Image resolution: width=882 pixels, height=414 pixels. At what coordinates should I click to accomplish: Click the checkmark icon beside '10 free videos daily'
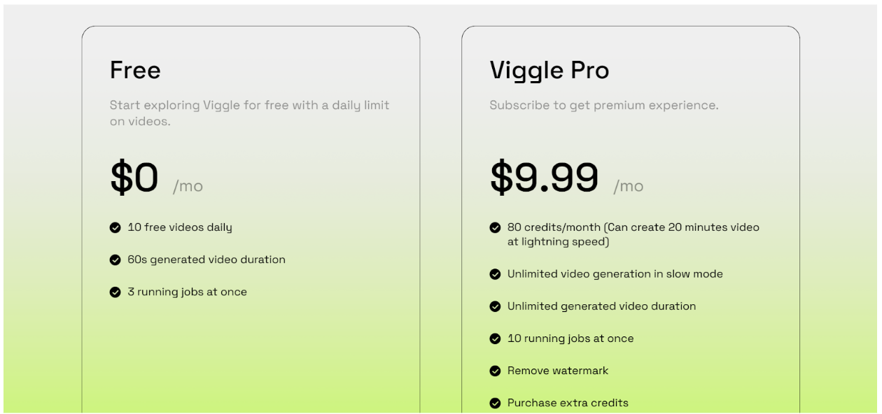(x=115, y=227)
